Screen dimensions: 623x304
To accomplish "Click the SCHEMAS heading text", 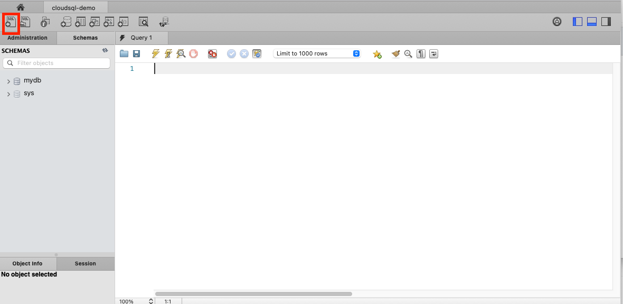I will [x=15, y=51].
